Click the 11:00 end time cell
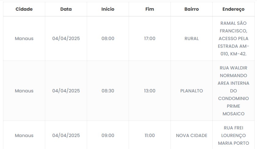 [150, 136]
